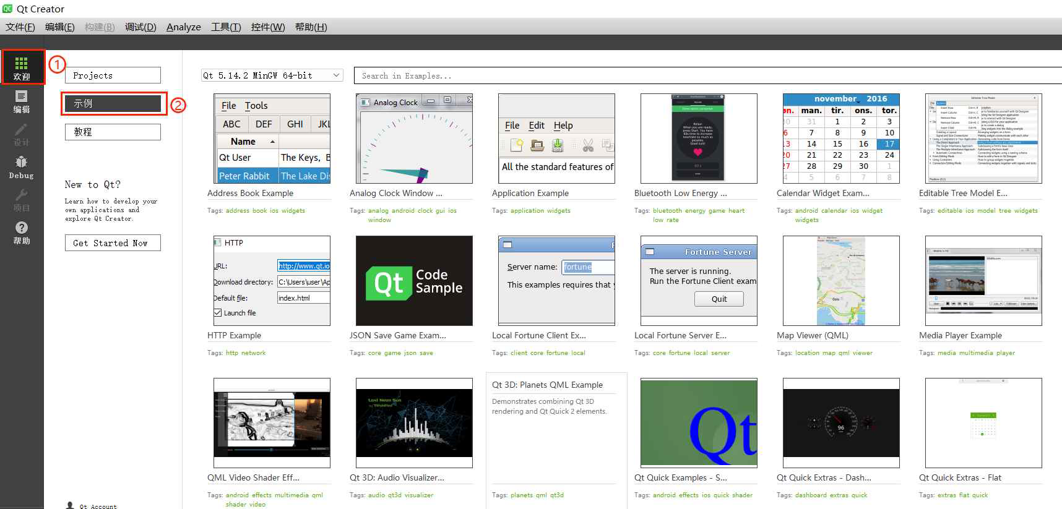Open the Application Example thumbnail
1062x509 pixels.
[556, 139]
